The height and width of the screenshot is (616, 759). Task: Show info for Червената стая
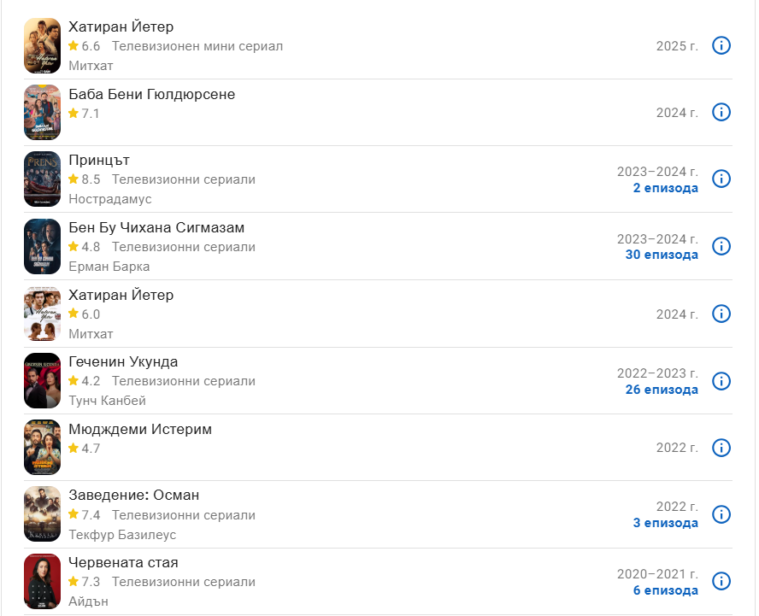tap(721, 581)
